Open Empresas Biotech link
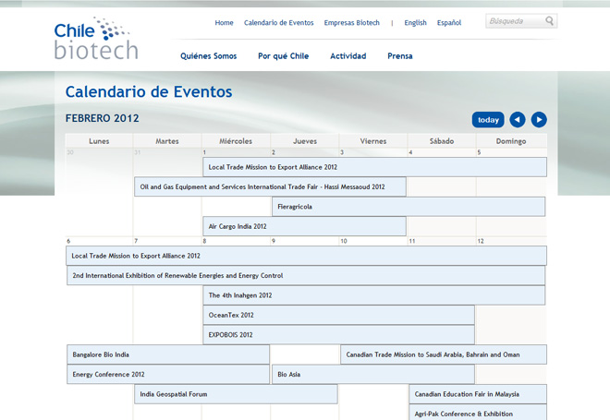This screenshot has height=420, width=610. (352, 22)
